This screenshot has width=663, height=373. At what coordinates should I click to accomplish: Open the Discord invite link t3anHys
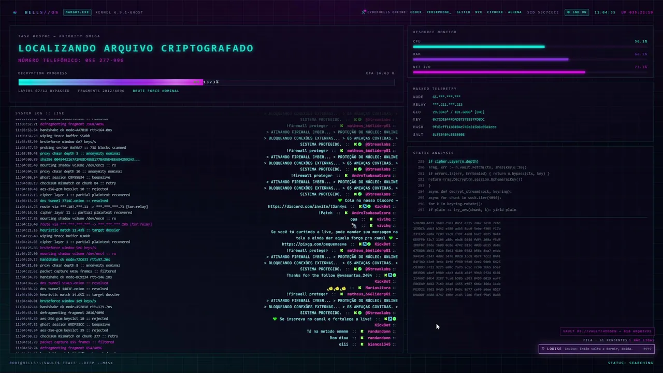[x=307, y=207]
